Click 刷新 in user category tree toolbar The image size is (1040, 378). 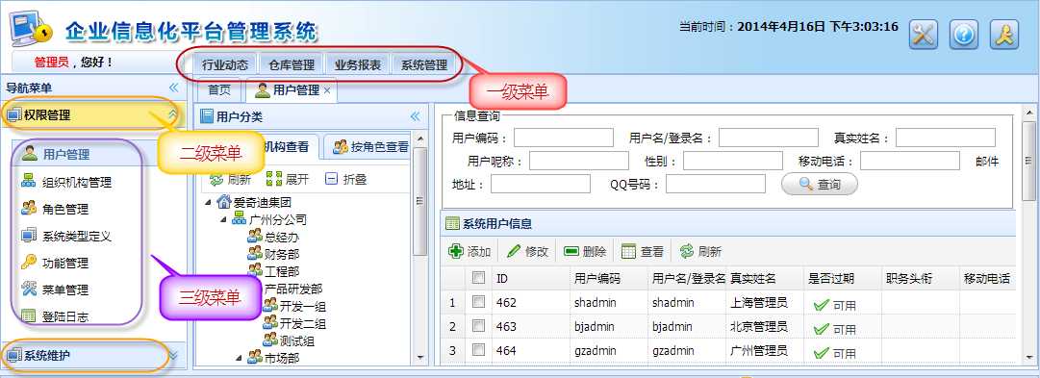tap(230, 179)
